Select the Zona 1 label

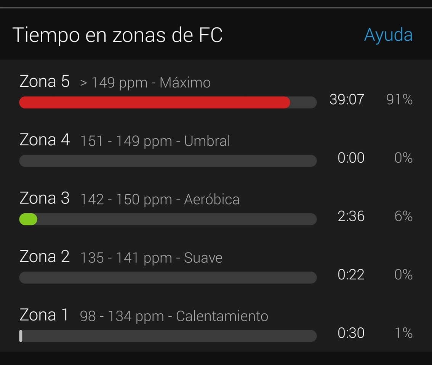(x=44, y=315)
